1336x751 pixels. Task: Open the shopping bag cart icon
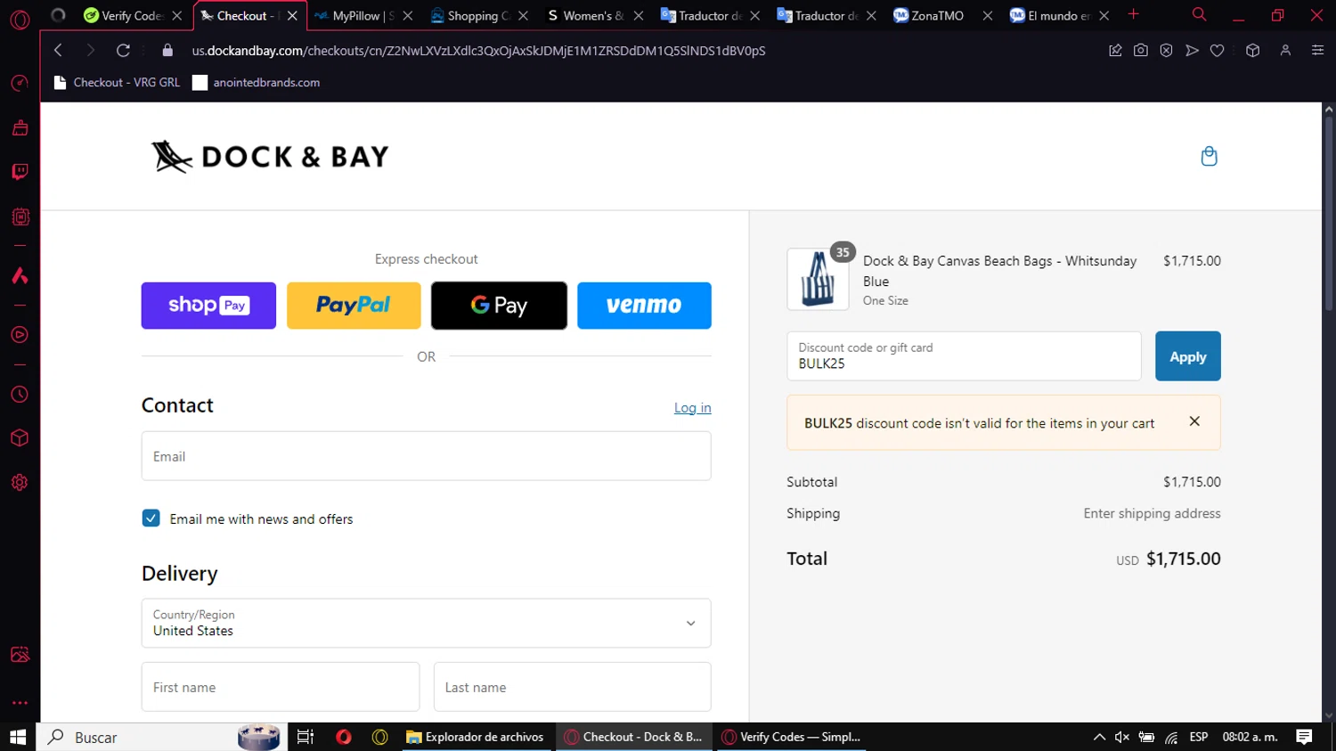pos(1209,156)
